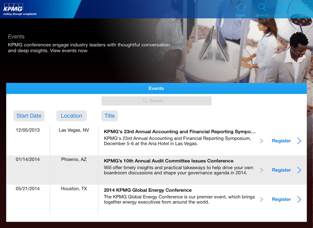Register for the Accounting and Financial Reporting Symposium
This screenshot has height=228, width=313.
pos(281,141)
